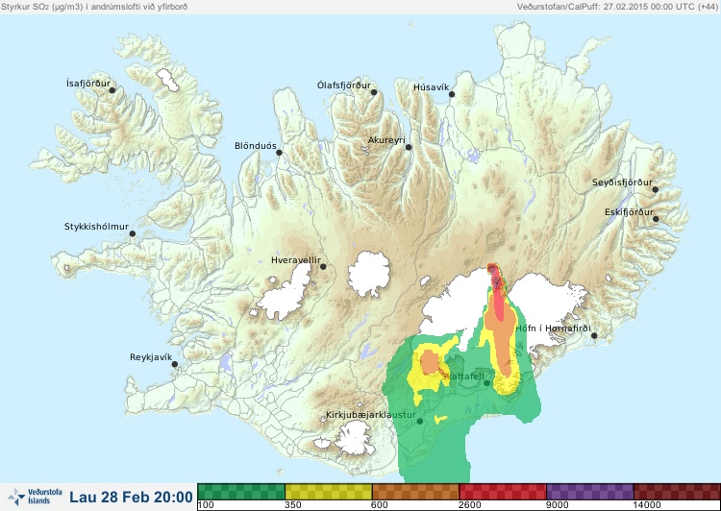Click the green 100 legend swatch
The image size is (721, 511).
pos(241,492)
